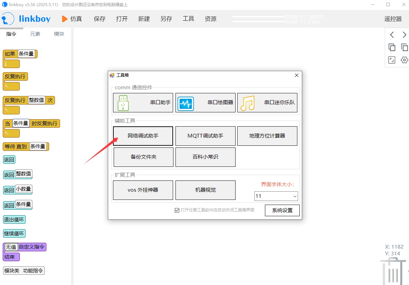Open the 工具 menu

(x=188, y=19)
